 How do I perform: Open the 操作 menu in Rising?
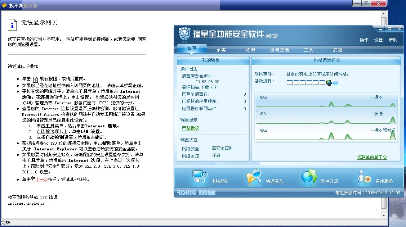(364, 40)
